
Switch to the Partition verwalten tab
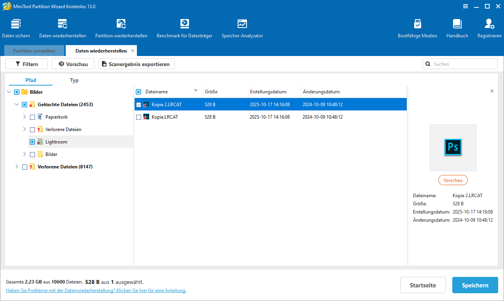[34, 51]
